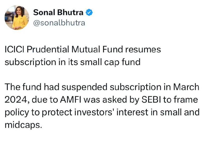Open the @sonalbhutra handle link
The image size is (212, 142).
(x=59, y=23)
